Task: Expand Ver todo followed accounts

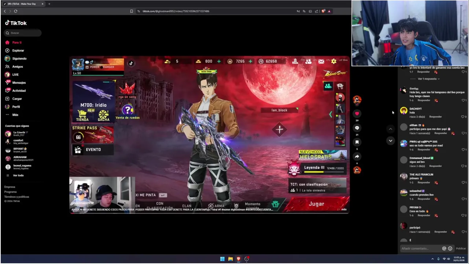Action: pos(18,176)
